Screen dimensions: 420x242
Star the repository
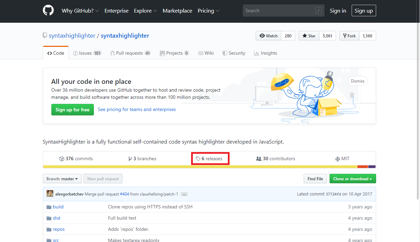pos(309,36)
